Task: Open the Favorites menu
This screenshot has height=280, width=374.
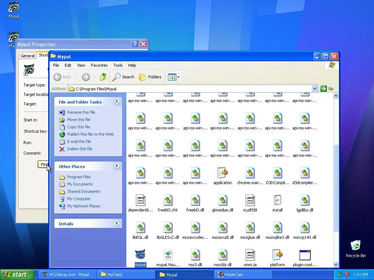Action: point(99,65)
